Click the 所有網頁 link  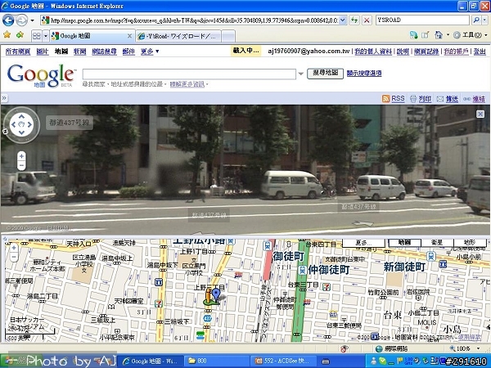[18, 52]
